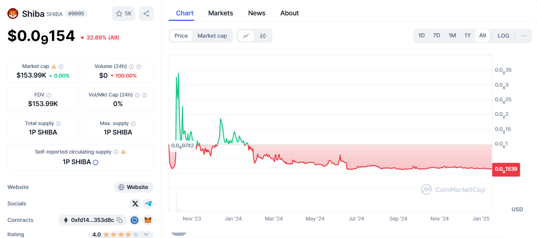The image size is (537, 238).
Task: Open FDV info icon
Action: tap(49, 95)
